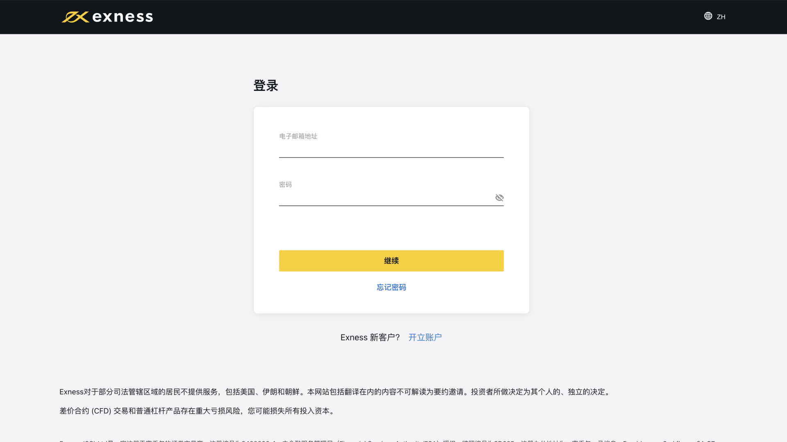Click the Exness wordmark in header
Viewport: 787px width, 442px height.
pyautogui.click(x=122, y=17)
